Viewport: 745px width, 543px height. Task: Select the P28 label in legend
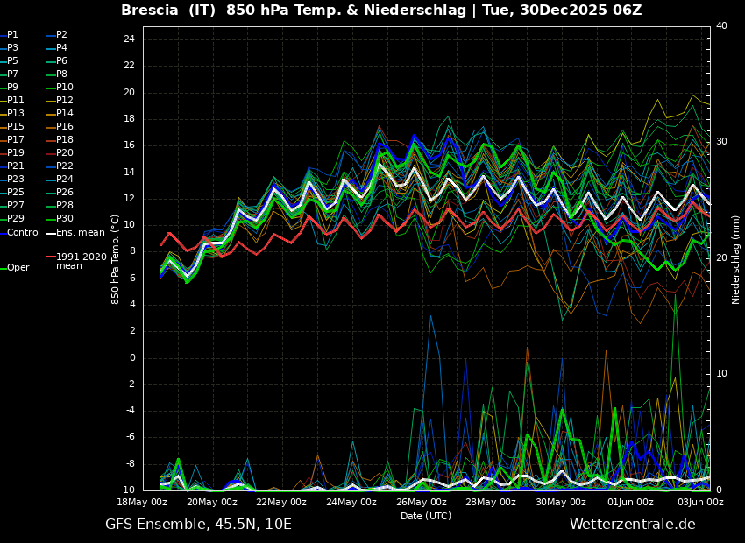point(65,206)
